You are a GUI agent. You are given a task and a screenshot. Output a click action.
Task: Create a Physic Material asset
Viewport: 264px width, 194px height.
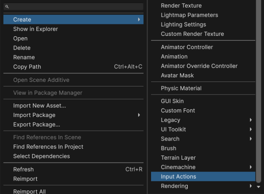click(181, 88)
